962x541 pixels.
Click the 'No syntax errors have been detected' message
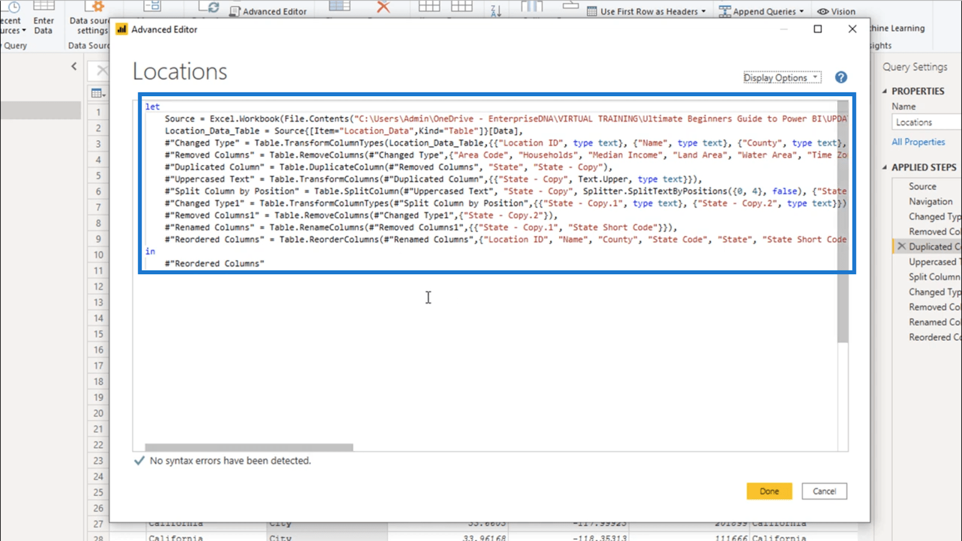point(230,460)
